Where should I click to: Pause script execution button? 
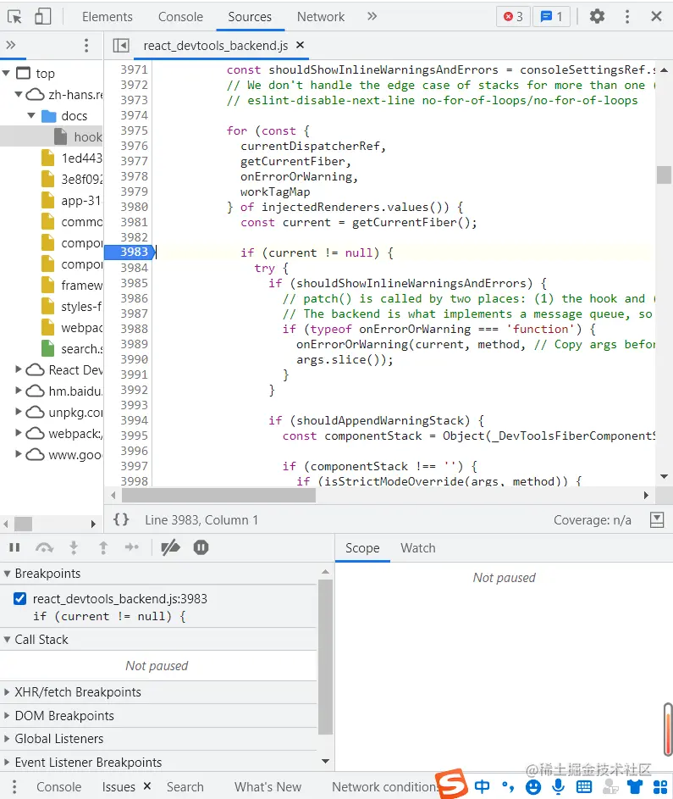pos(14,547)
